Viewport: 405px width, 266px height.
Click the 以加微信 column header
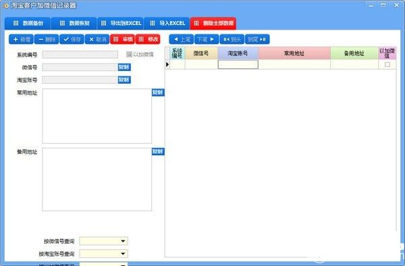pyautogui.click(x=387, y=53)
